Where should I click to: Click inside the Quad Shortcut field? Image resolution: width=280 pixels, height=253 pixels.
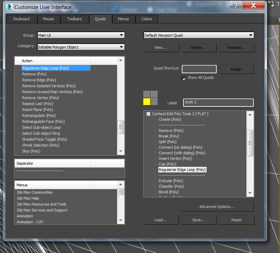click(x=199, y=69)
